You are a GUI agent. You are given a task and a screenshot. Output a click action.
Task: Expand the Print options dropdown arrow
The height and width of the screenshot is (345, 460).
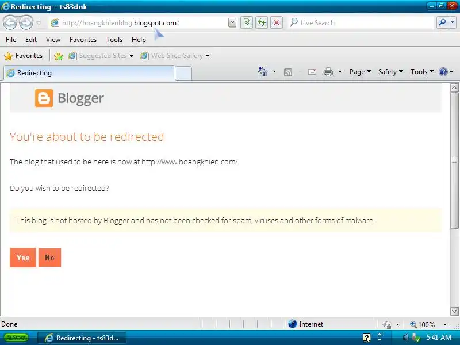point(340,71)
